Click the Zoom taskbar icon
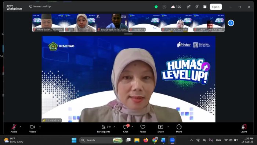 172,140
